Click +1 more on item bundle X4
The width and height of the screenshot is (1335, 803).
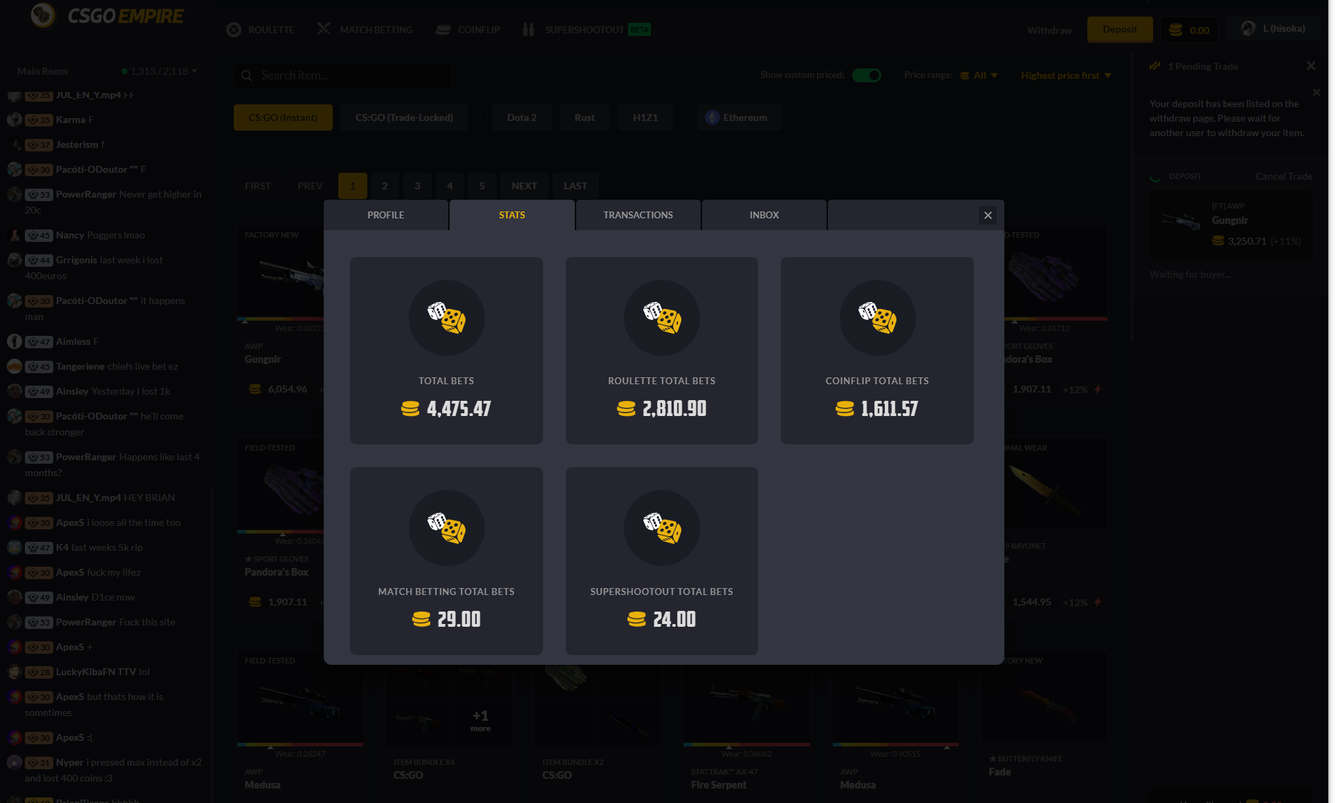[481, 720]
